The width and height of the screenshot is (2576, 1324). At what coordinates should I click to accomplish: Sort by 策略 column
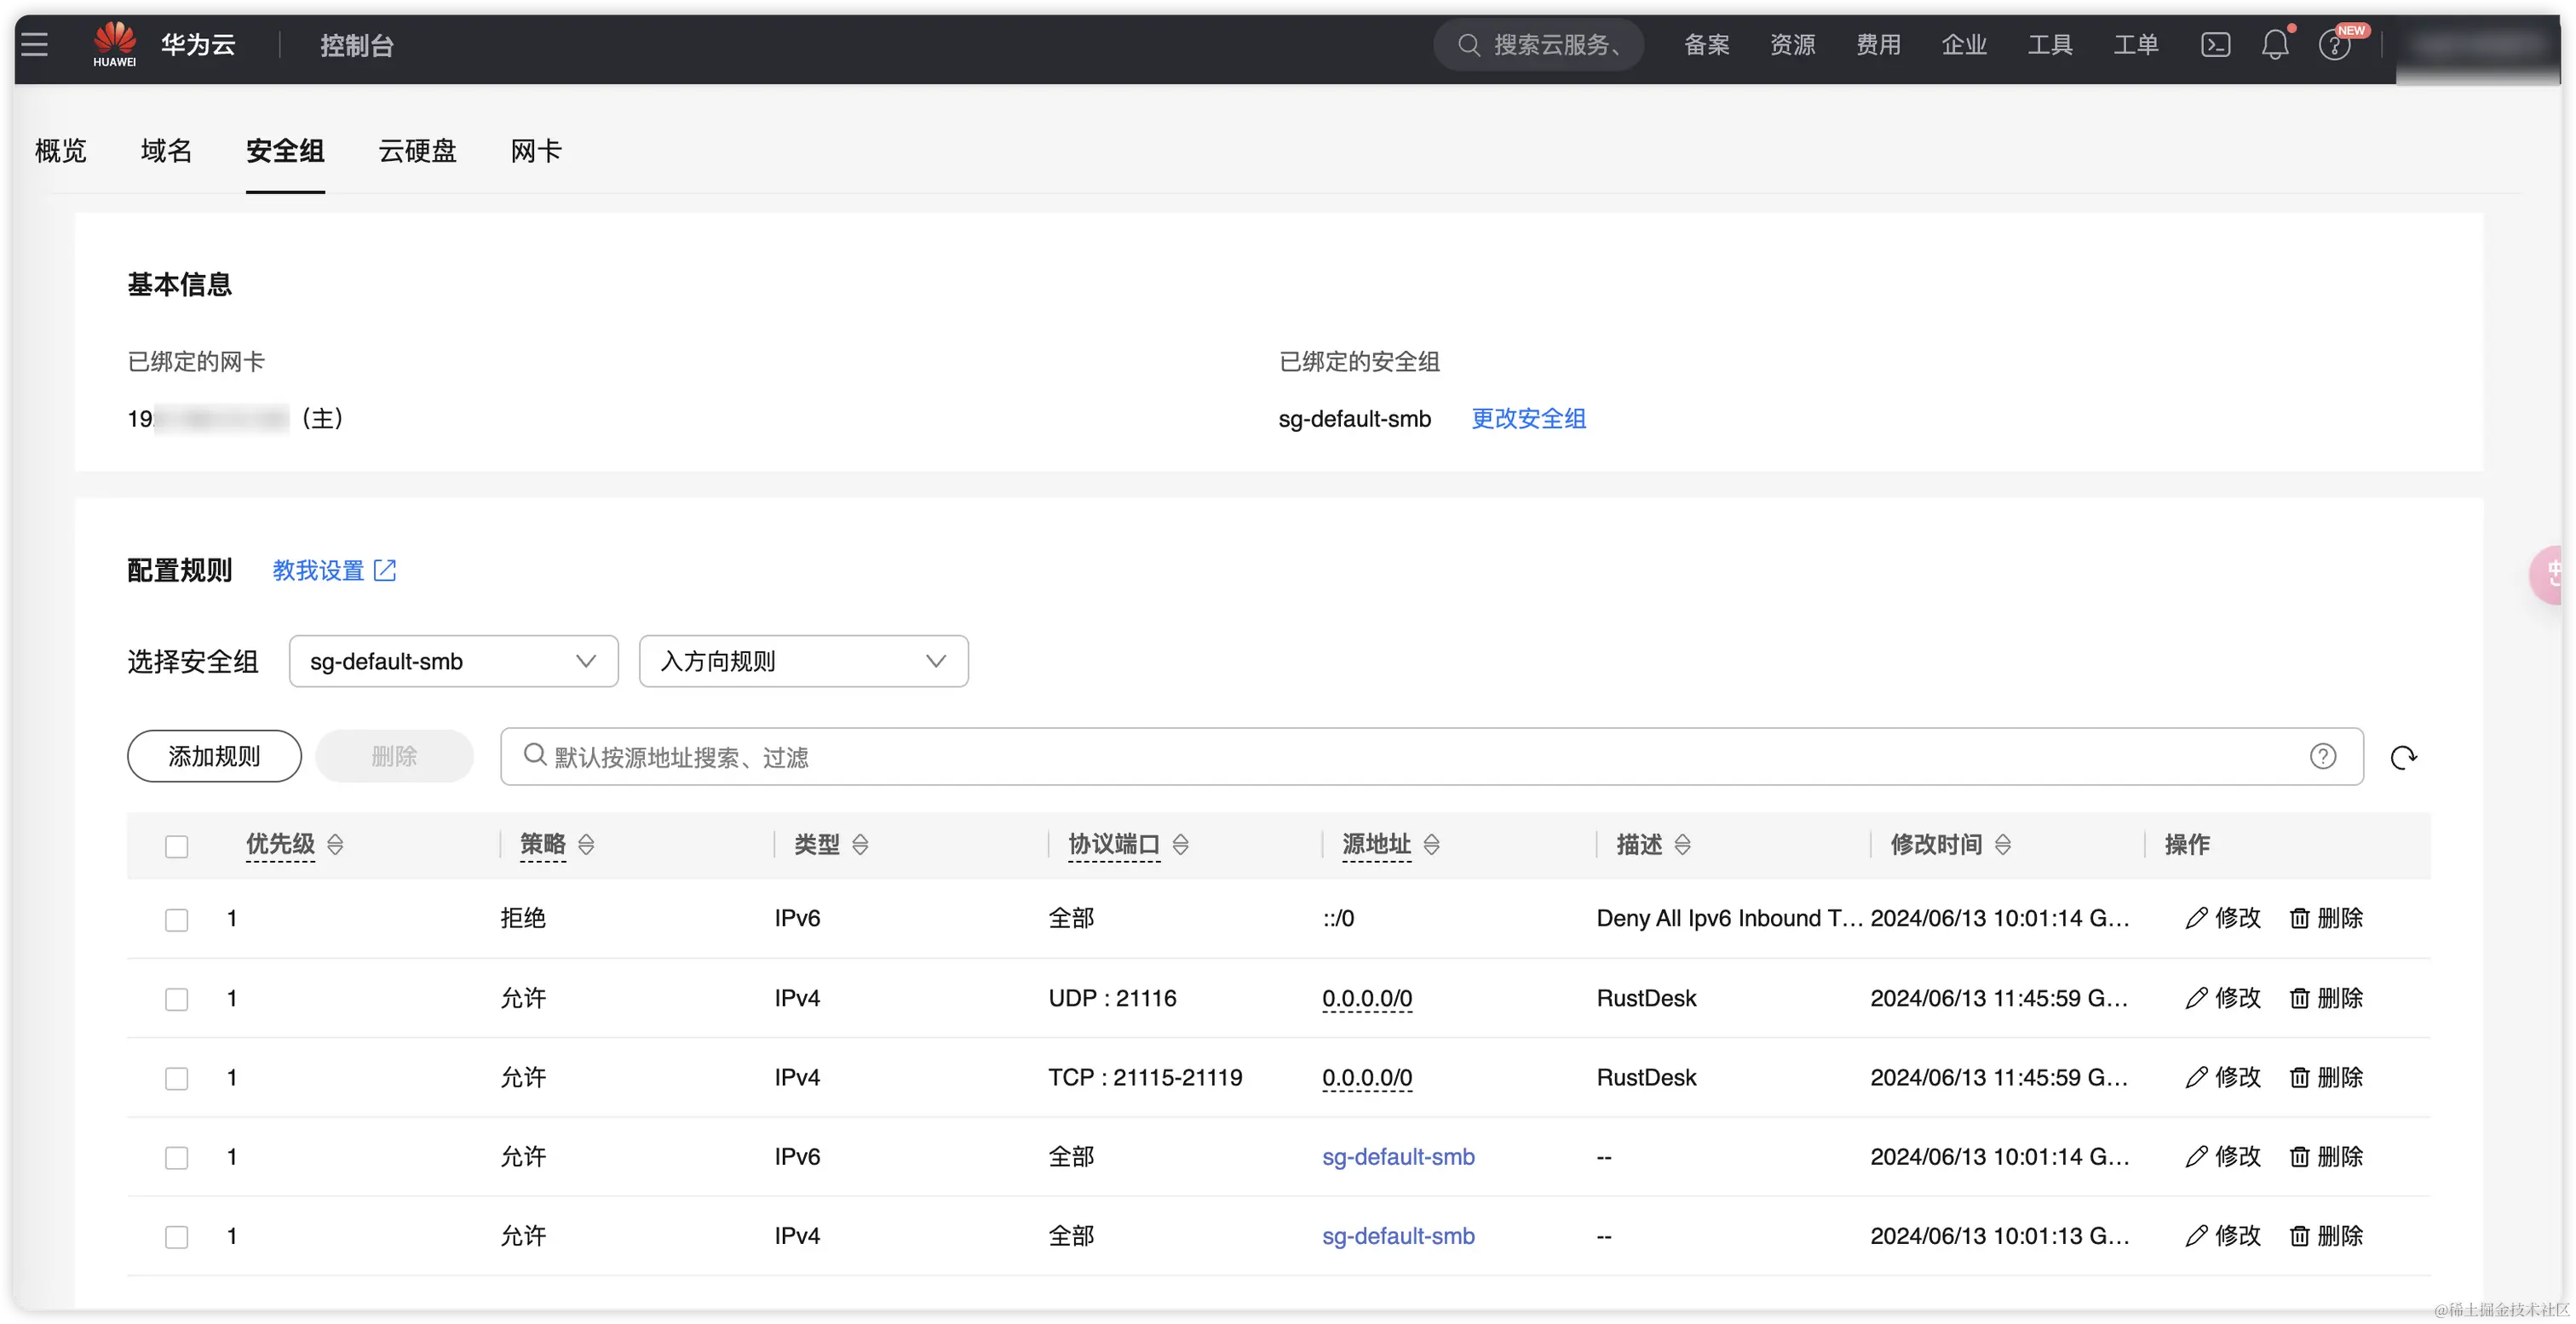coord(586,845)
